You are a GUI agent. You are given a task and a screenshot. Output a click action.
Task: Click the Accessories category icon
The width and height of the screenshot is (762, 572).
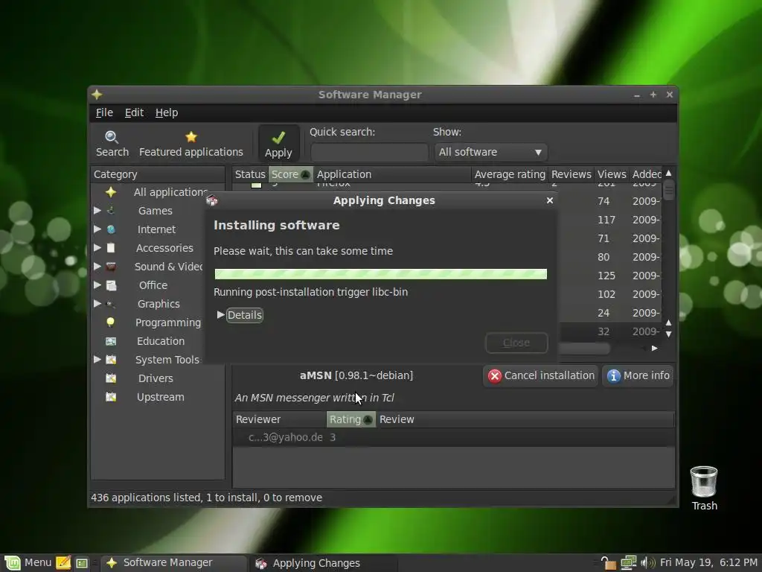[111, 248]
